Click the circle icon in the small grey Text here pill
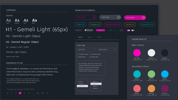The image size is (178, 100). [86, 30]
